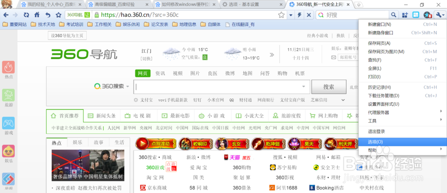Stop loading with the X toolbar icon
The width and height of the screenshot is (447, 193).
click(308, 15)
